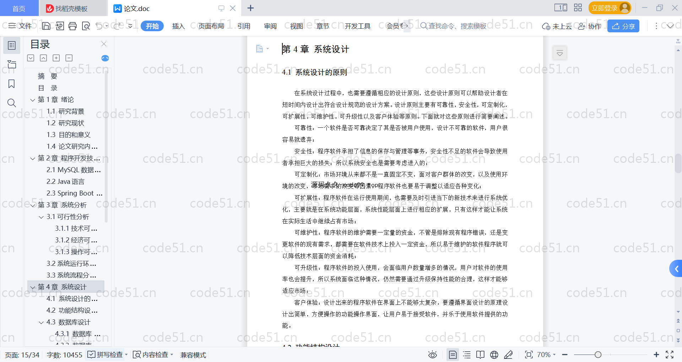
Task: Click the 未上云 cloud status button
Action: pyautogui.click(x=557, y=26)
